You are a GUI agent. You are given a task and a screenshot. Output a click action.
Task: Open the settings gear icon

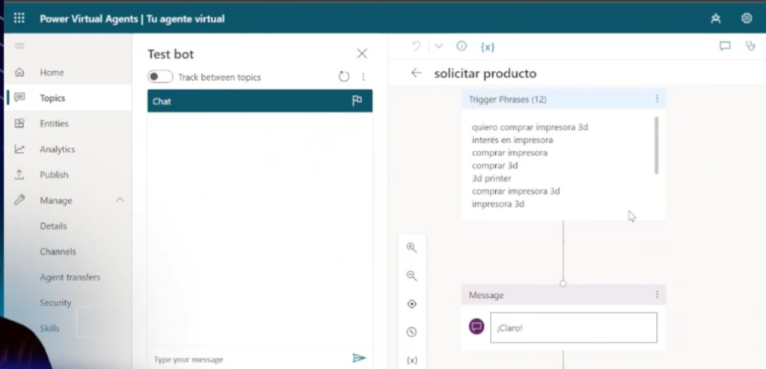[x=747, y=19]
